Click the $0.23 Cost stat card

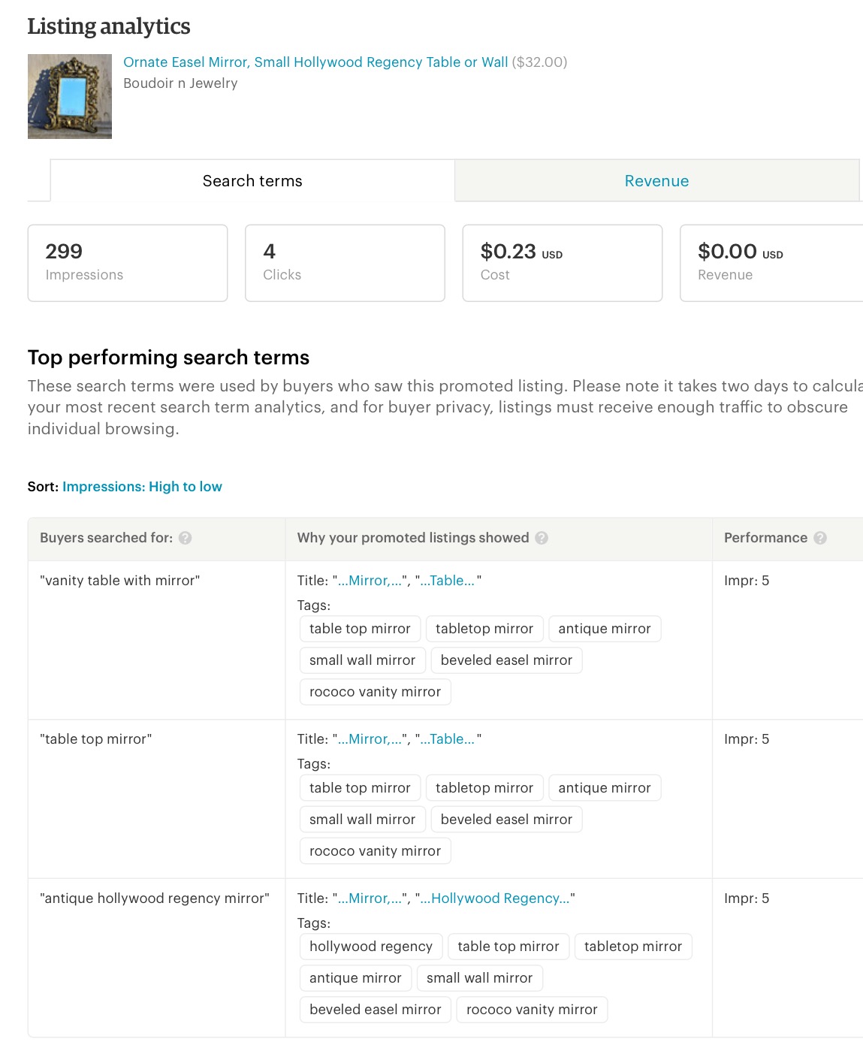(563, 263)
